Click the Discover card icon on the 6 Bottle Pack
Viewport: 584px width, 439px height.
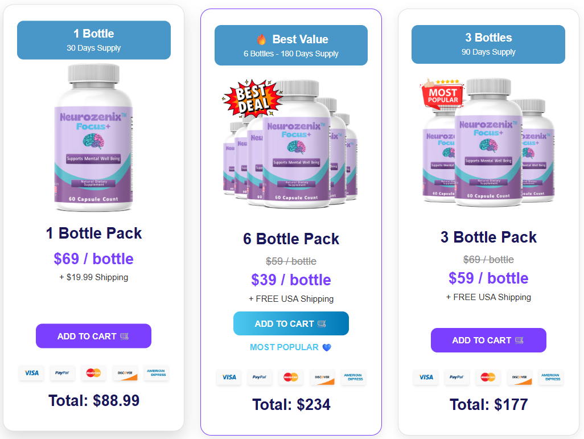click(322, 377)
